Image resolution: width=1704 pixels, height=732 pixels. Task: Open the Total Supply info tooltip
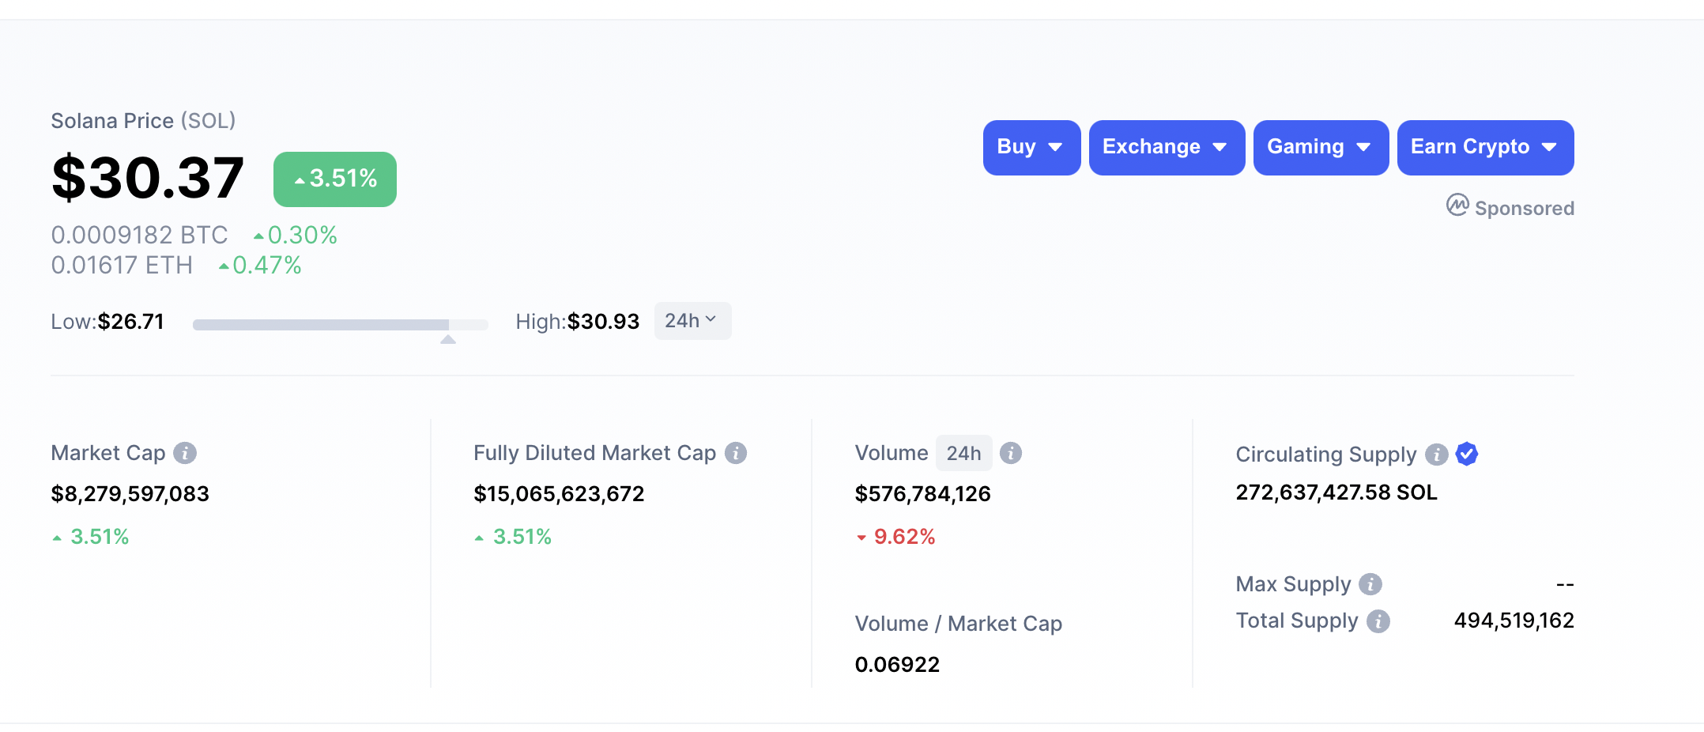click(x=1378, y=621)
